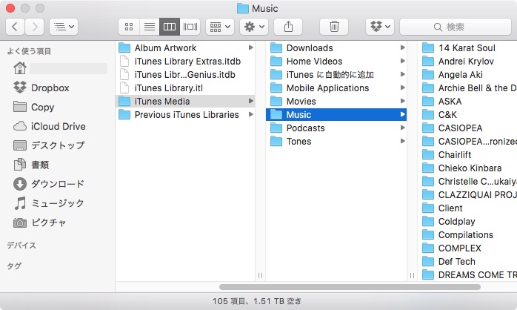Select the Downloads folder
Viewport: 517px width, 310px height.
(x=336, y=48)
